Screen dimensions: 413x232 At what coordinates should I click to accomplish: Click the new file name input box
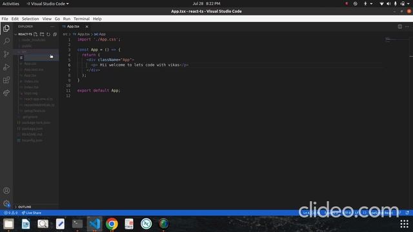click(41, 57)
